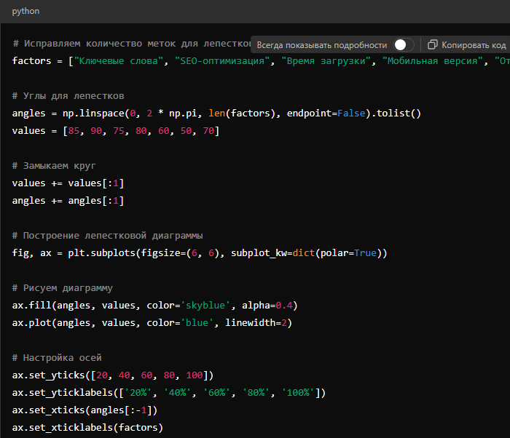The image size is (510, 438).
Task: Click the comment '# Рисуем диаграмму'
Action: [62, 287]
